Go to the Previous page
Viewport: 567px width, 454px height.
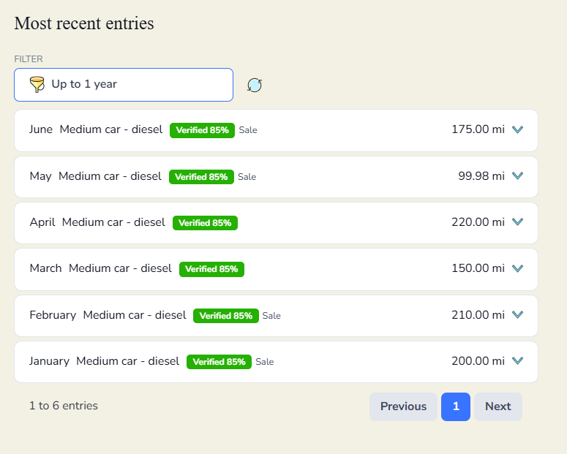[403, 406]
